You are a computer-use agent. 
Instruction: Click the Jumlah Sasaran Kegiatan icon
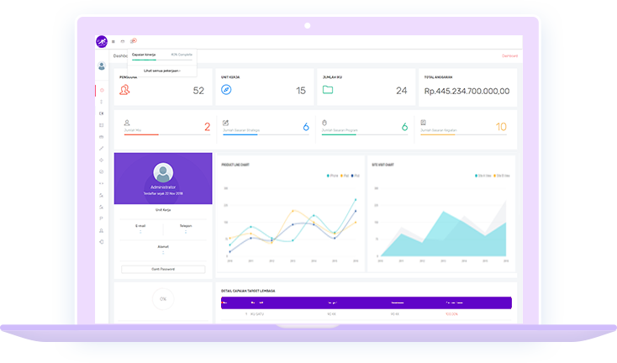[424, 123]
